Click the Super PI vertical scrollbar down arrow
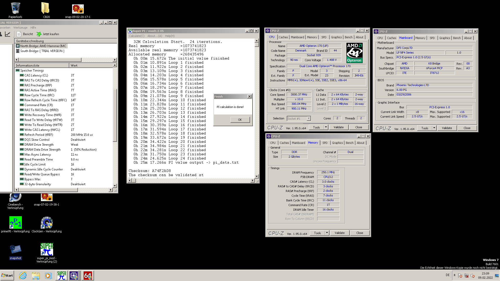 pyautogui.click(x=257, y=176)
